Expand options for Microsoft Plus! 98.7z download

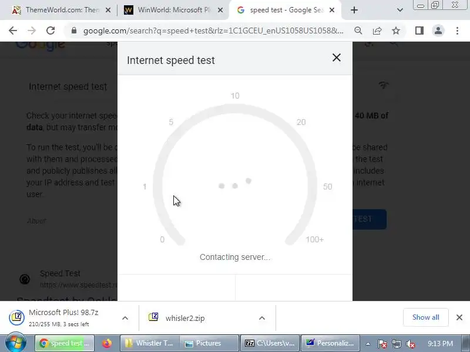pos(125,318)
